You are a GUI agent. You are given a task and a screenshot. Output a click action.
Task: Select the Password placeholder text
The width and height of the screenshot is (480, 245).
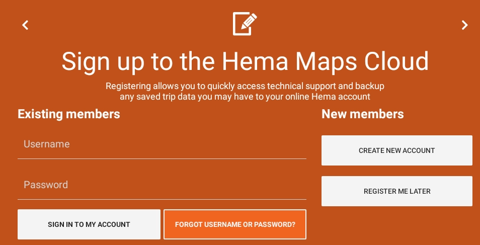46,185
